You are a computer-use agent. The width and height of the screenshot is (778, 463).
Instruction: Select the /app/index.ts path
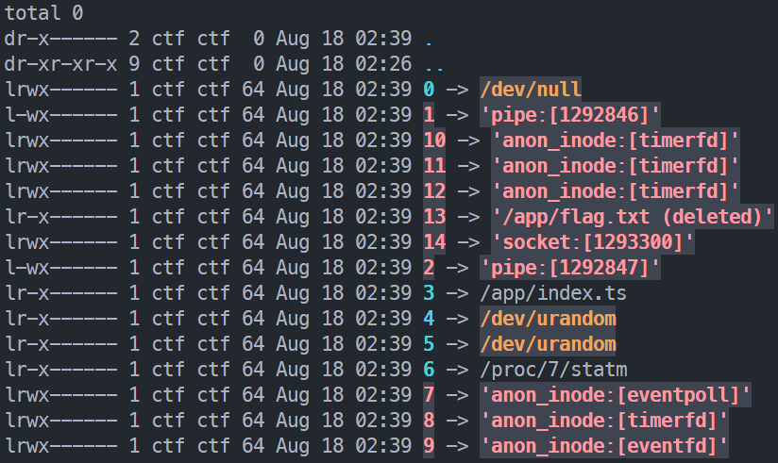(x=553, y=293)
